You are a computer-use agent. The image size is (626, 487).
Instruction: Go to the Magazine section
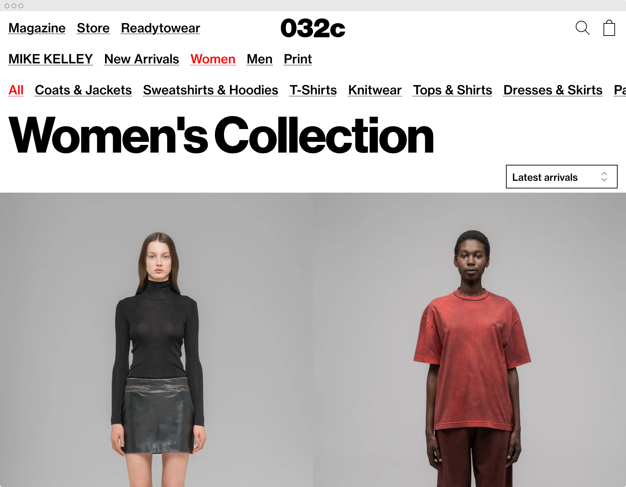(x=37, y=28)
